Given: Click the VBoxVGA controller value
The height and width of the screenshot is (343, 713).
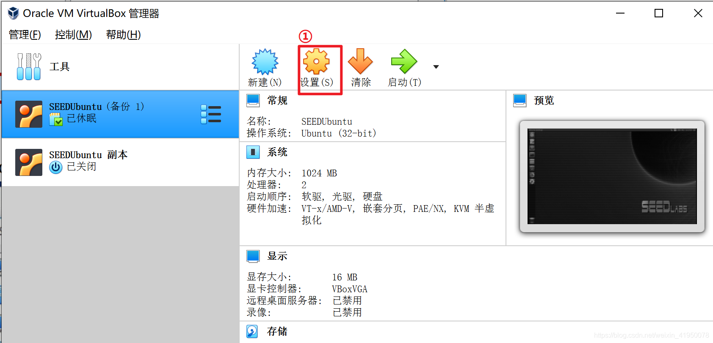Looking at the screenshot, I should click(350, 289).
